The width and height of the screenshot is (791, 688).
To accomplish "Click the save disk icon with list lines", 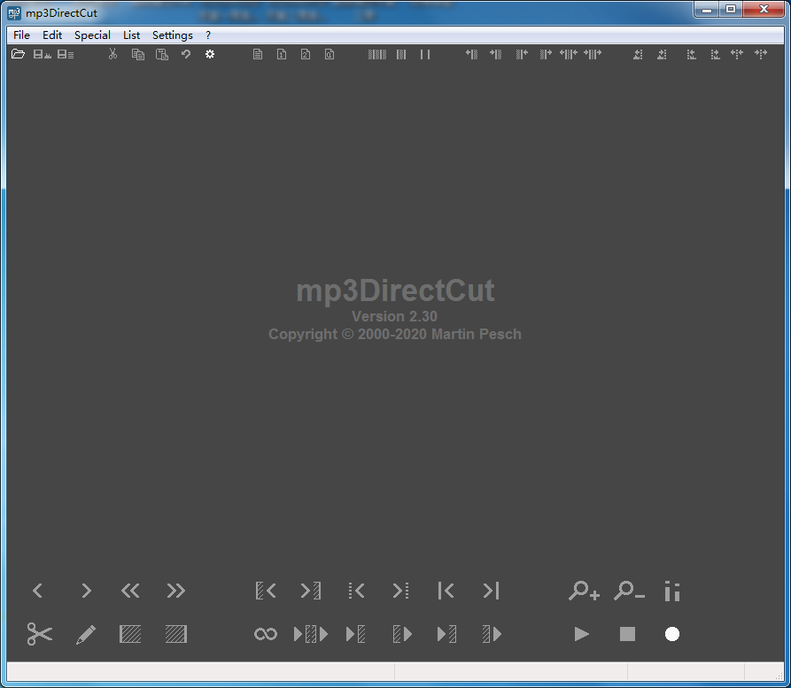I will click(66, 54).
